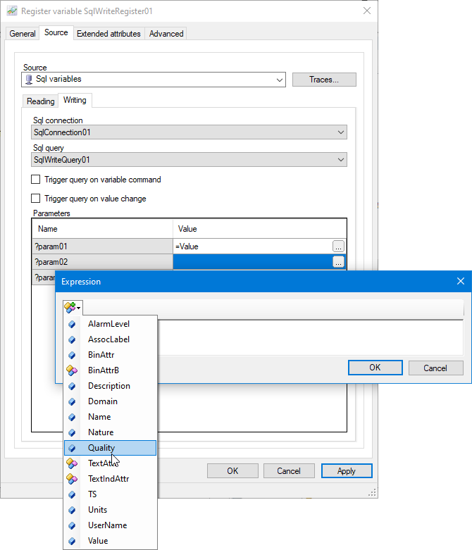Click the icon next to UserName entry
The width and height of the screenshot is (472, 550).
coord(72,525)
